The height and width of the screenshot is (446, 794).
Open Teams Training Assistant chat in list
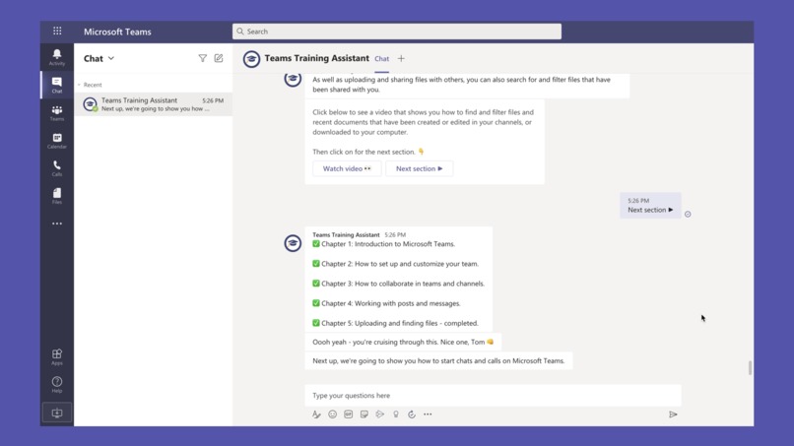tap(154, 104)
